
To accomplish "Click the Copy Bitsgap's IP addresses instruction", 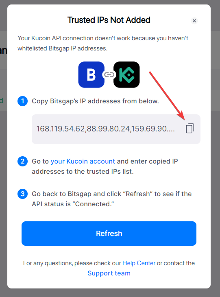I will (95, 101).
